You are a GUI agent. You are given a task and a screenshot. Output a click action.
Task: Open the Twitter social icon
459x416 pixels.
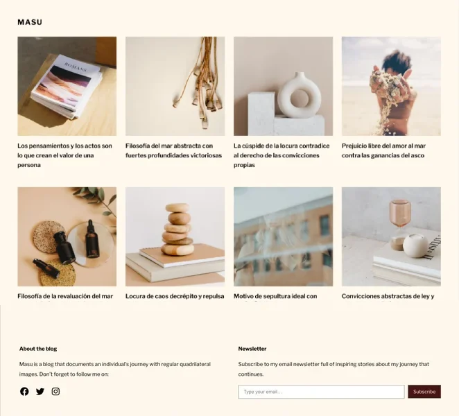tap(40, 392)
